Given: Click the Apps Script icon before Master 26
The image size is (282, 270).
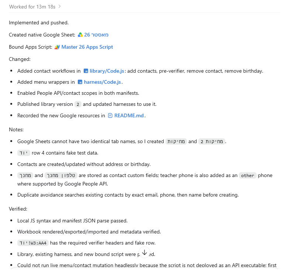Looking at the screenshot, I should click(x=57, y=47).
